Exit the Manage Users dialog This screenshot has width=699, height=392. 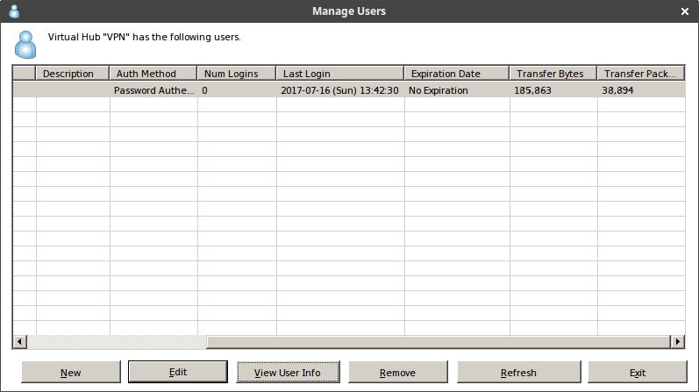638,373
